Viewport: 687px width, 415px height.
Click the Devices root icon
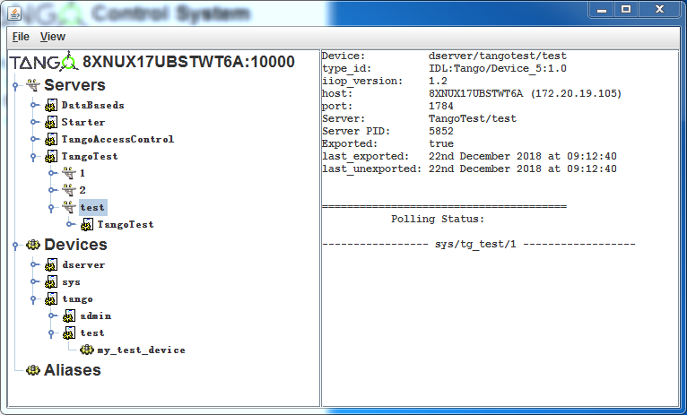[33, 245]
